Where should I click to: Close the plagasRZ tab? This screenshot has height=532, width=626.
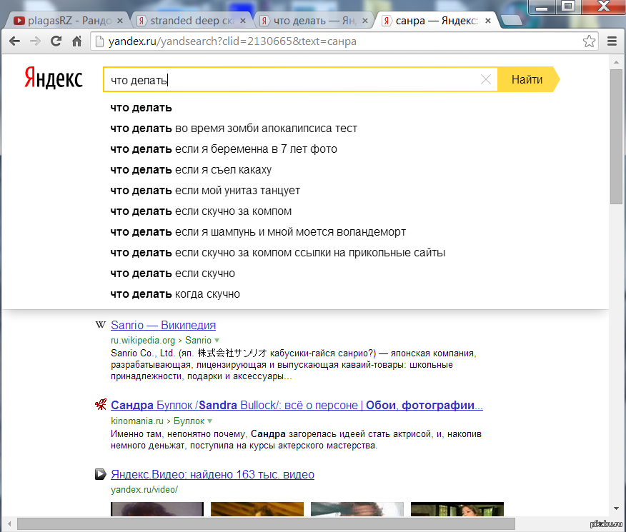coord(120,21)
